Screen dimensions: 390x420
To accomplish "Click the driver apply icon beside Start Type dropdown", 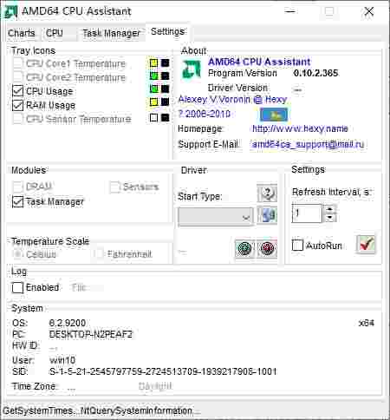I will pyautogui.click(x=267, y=215).
